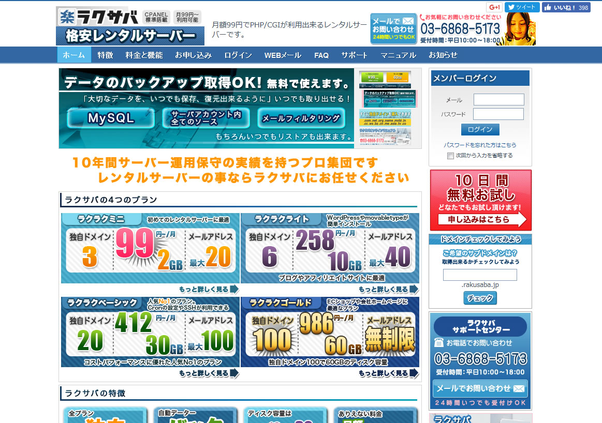Viewport: 602px width, 423px height.
Task: Open the マニュアル menu item
Action: (x=398, y=55)
